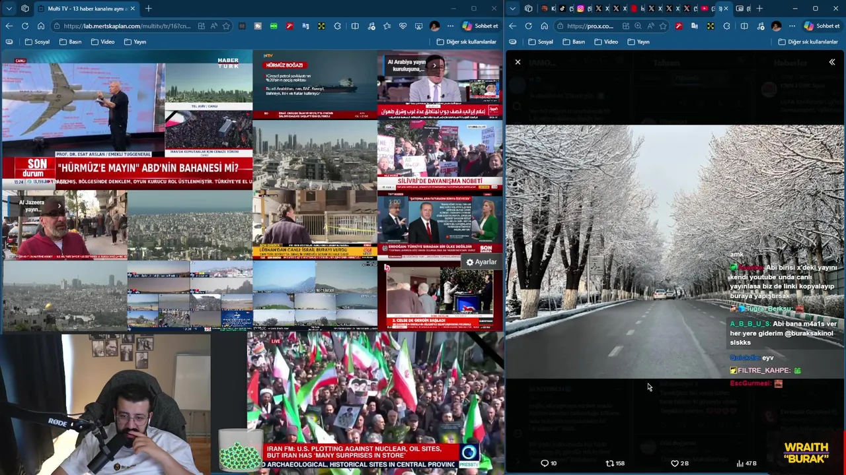846x475 pixels.
Task: Select the Multi TV - 13 haber kanalını tab
Action: pos(86,9)
